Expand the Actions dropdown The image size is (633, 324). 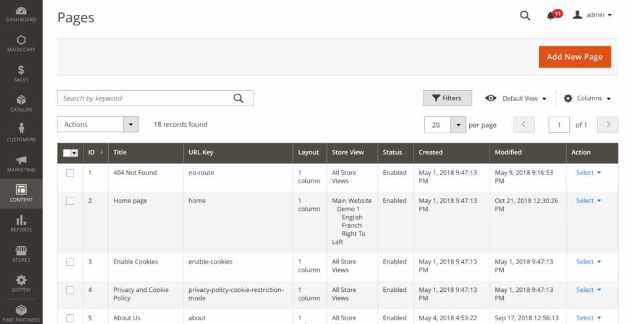coord(98,125)
